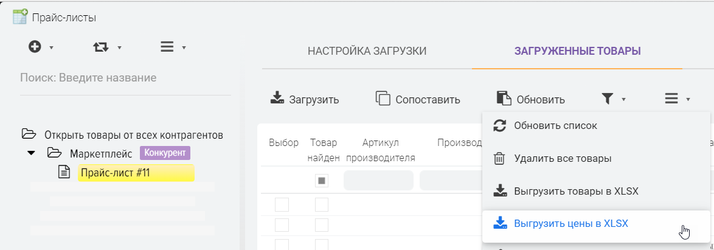The height and width of the screenshot is (250, 714).
Task: Click the search field Введите название
Action: click(x=125, y=78)
